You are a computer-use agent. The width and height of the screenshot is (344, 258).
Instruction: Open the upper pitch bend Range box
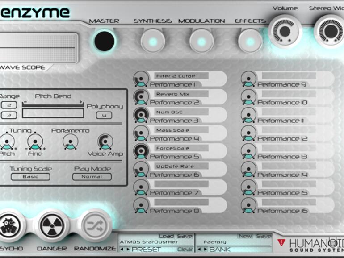[9, 105]
